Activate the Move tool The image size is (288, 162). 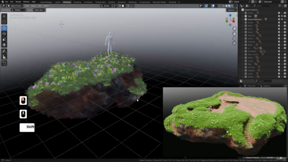coord(4,28)
